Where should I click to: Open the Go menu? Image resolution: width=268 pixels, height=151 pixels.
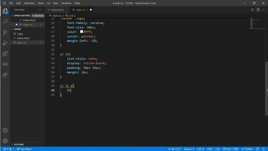tap(49, 3)
